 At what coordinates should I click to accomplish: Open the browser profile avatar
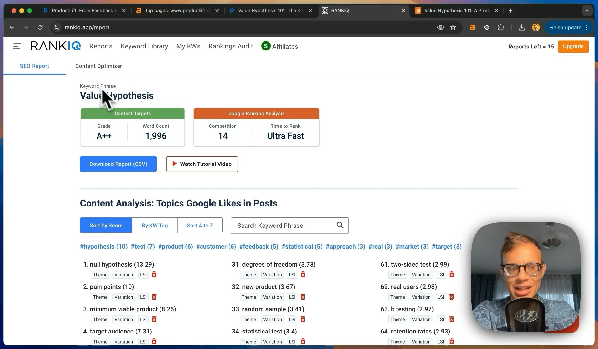pos(536,27)
